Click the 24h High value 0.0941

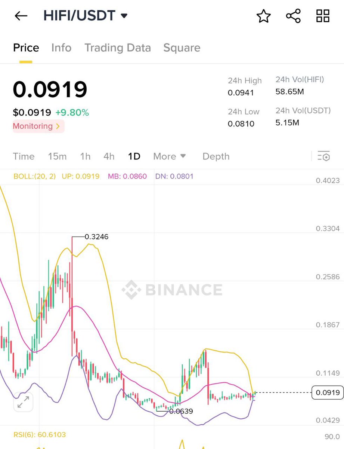241,92
